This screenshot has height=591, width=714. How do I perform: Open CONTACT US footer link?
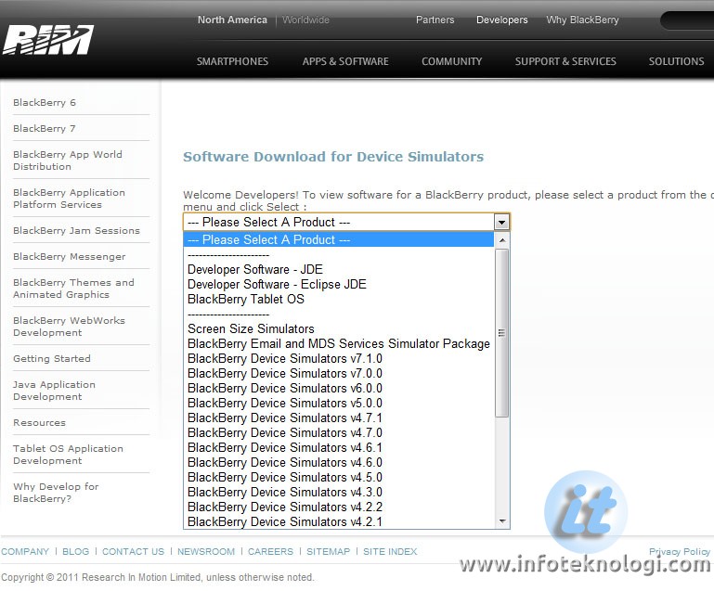(x=133, y=551)
